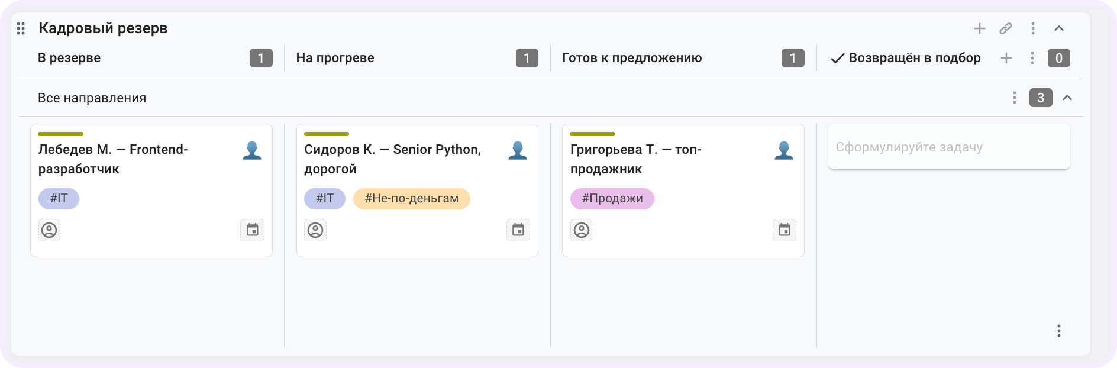
Task: Open Сидоров К. assignee avatar
Action: 518,150
